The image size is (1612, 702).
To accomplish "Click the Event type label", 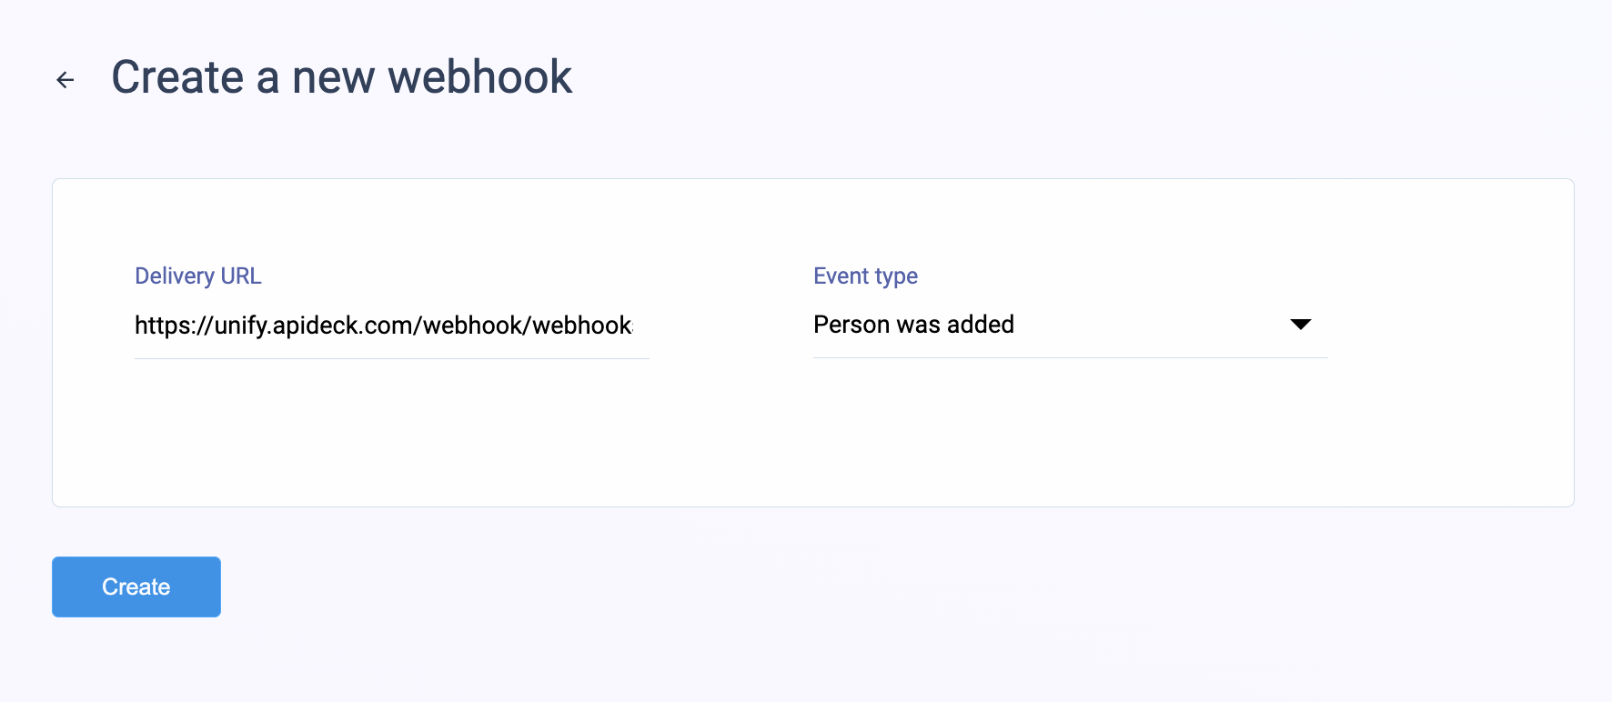I will tap(864, 276).
